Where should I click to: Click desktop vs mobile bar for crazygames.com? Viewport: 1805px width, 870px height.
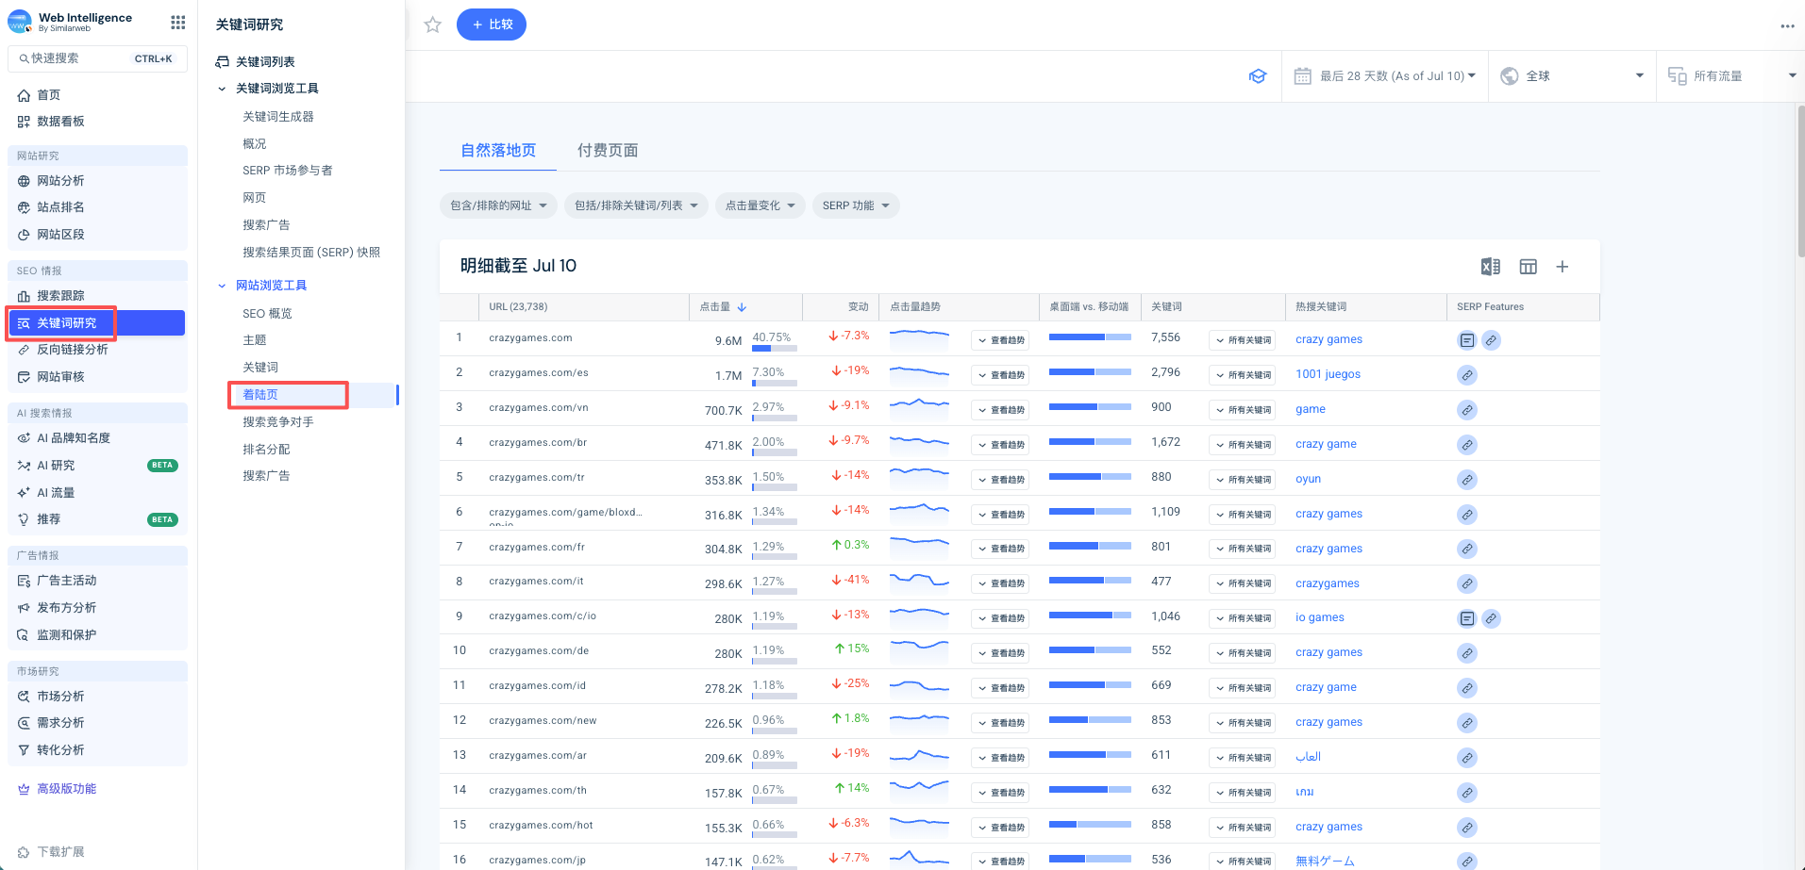(x=1090, y=337)
